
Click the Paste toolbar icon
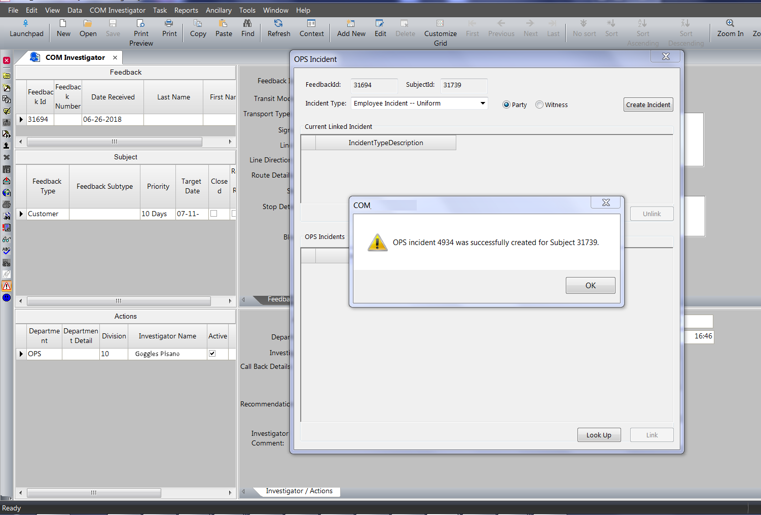224,28
